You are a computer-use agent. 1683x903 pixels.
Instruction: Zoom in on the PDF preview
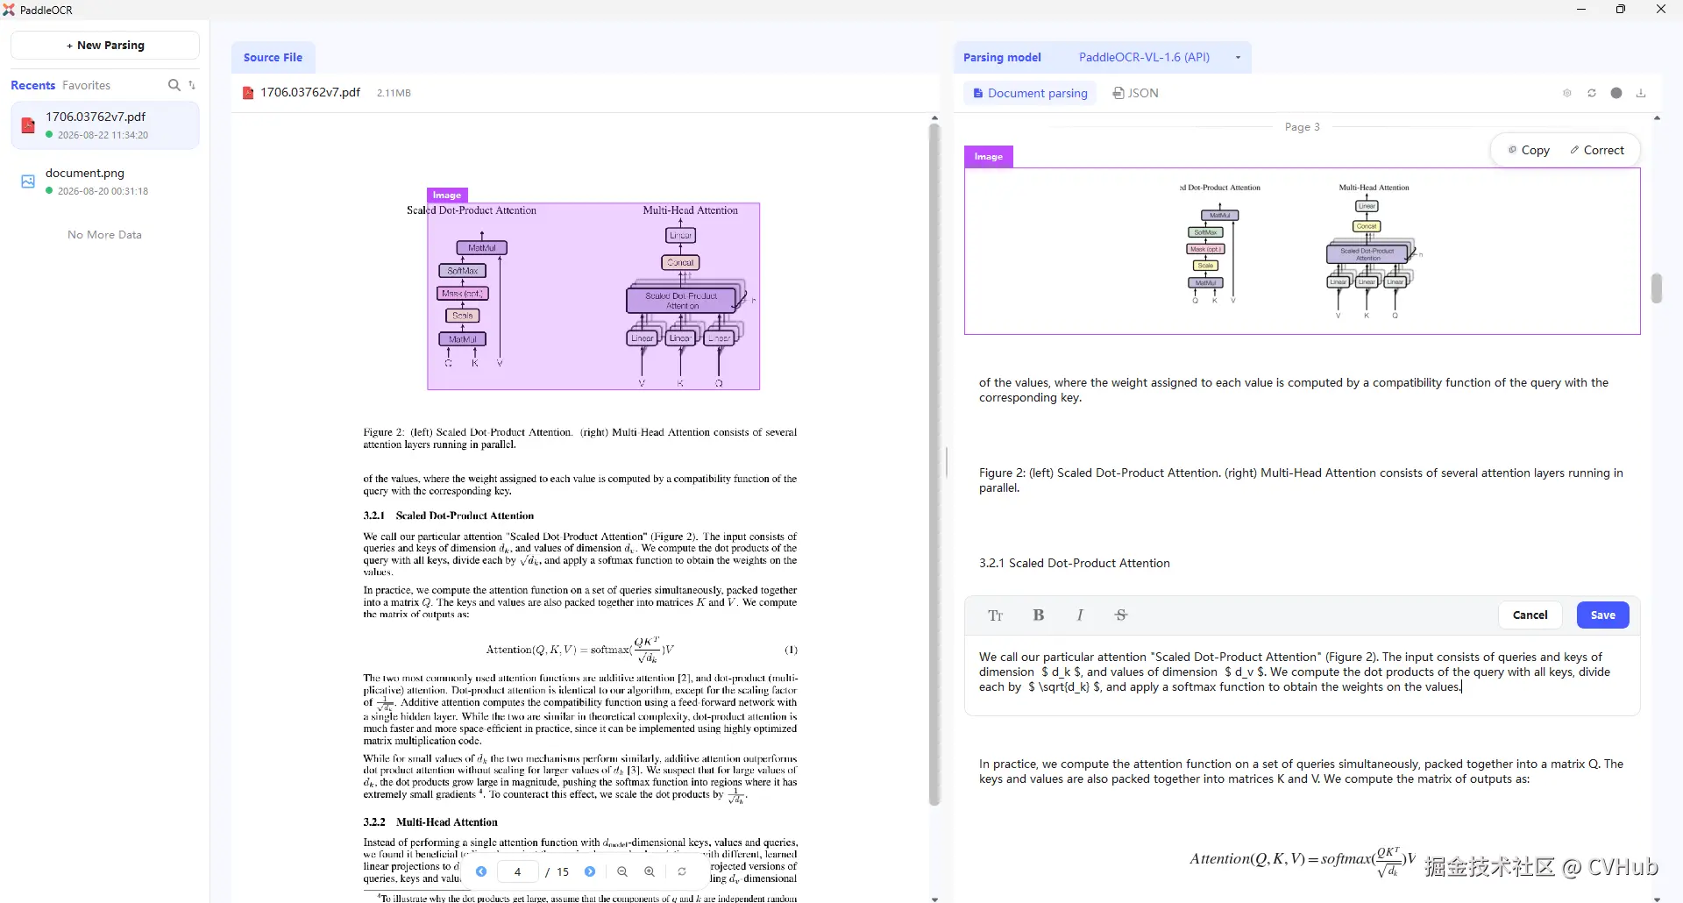tap(650, 871)
